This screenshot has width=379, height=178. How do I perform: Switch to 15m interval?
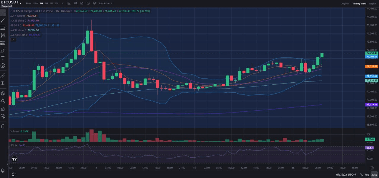click(35, 3)
